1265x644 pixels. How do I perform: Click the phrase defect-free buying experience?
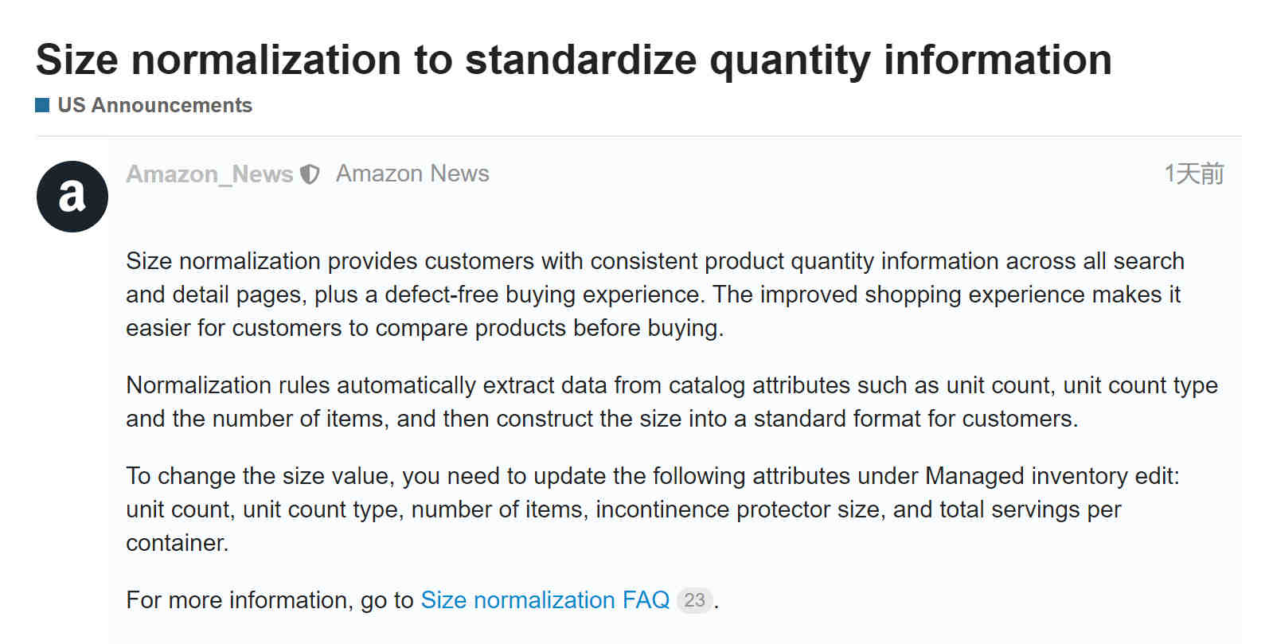(x=543, y=295)
